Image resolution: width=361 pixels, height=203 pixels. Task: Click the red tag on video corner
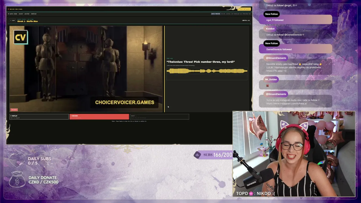[x=14, y=110]
